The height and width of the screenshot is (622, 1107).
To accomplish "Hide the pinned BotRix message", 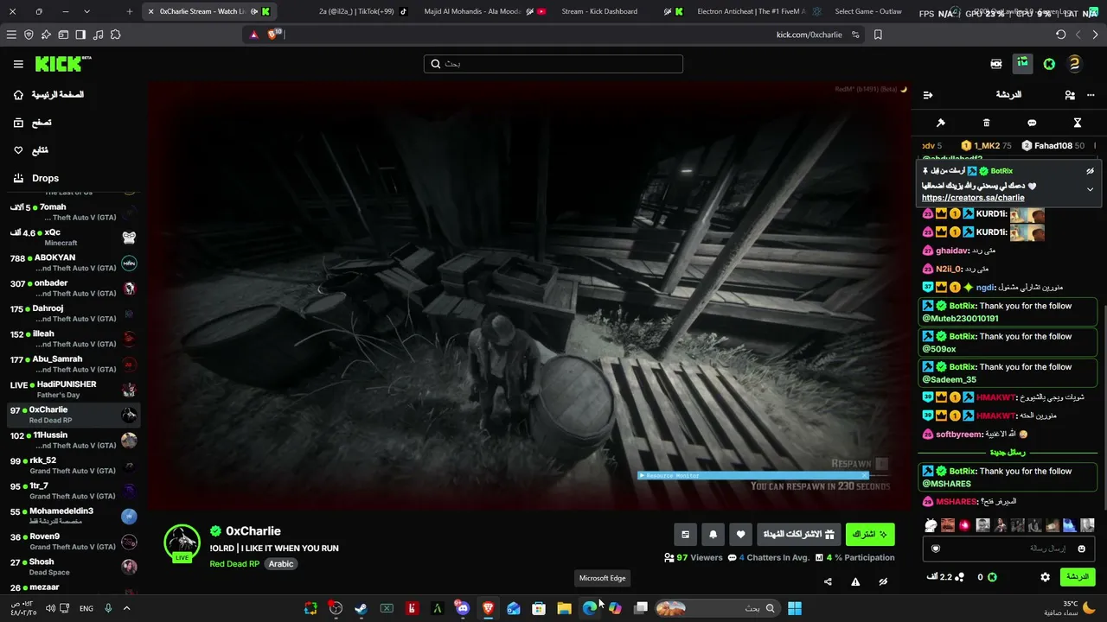I will point(1091,171).
